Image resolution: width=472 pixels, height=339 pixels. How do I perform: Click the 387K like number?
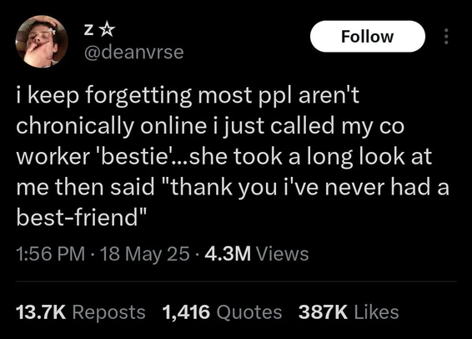pyautogui.click(x=323, y=312)
